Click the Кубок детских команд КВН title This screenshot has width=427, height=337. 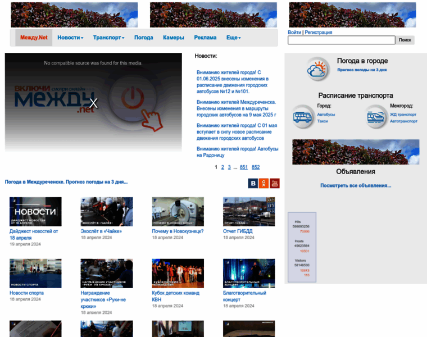click(x=176, y=296)
